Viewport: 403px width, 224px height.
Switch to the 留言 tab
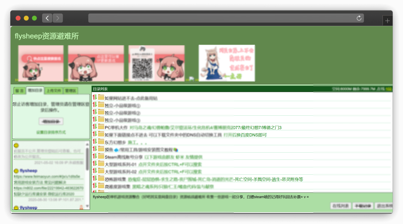click(20, 91)
